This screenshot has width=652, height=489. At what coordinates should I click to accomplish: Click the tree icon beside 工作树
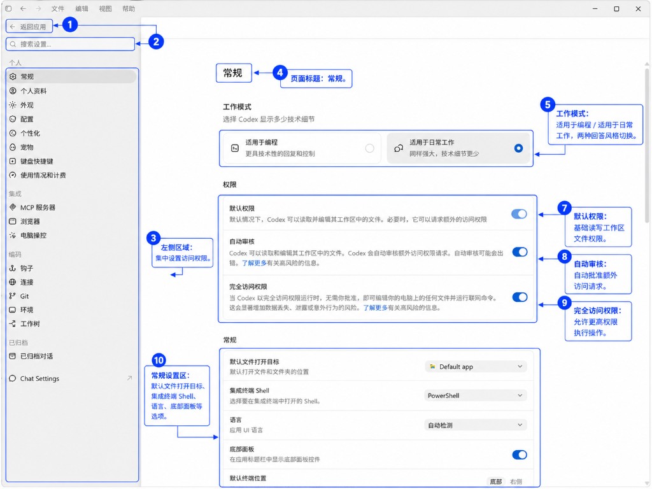coord(13,323)
